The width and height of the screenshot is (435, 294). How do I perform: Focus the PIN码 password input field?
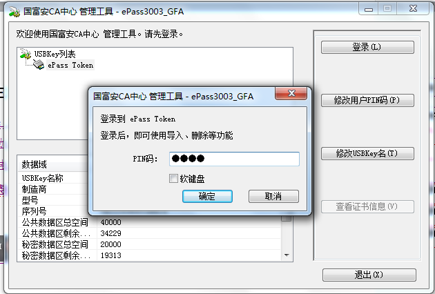tap(234, 159)
